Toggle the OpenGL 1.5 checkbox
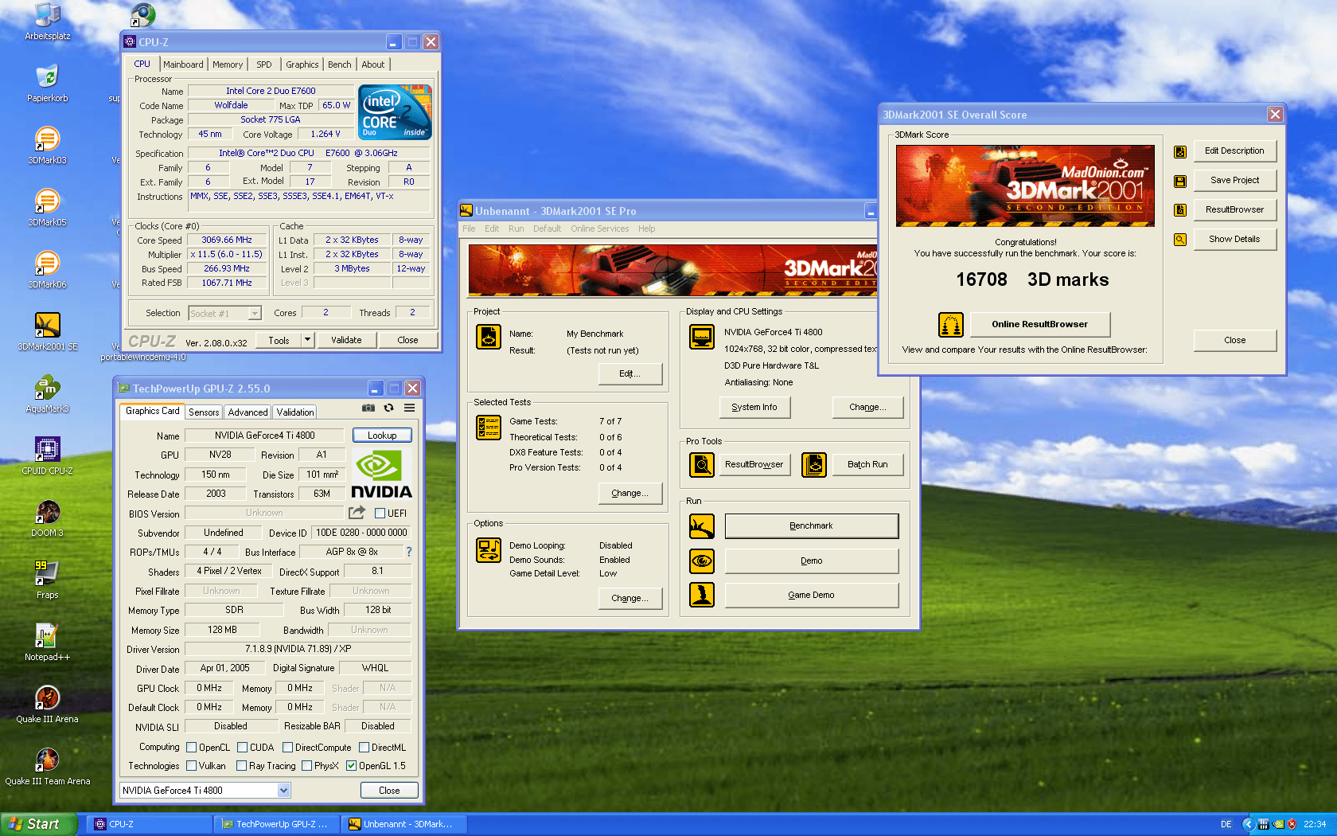1337x836 pixels. click(x=352, y=766)
